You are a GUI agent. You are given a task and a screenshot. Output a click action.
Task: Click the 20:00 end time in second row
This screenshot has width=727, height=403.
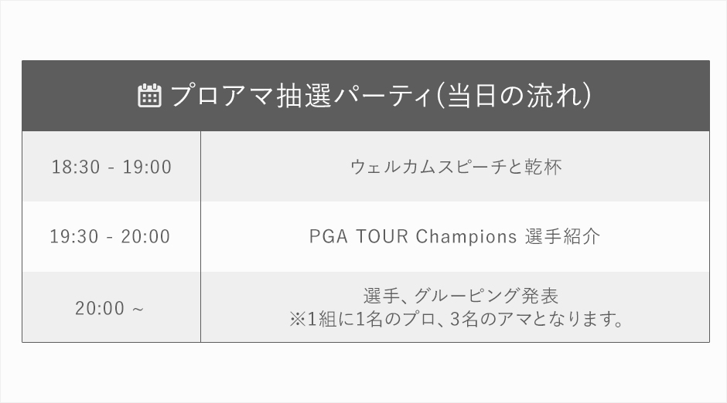click(145, 236)
